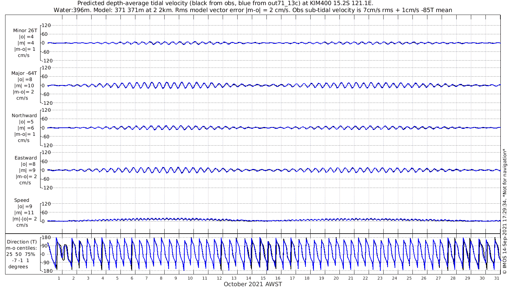Screen dimensions: 511x292
Task: Click day 5 label on the time axis
Action: 117,278
